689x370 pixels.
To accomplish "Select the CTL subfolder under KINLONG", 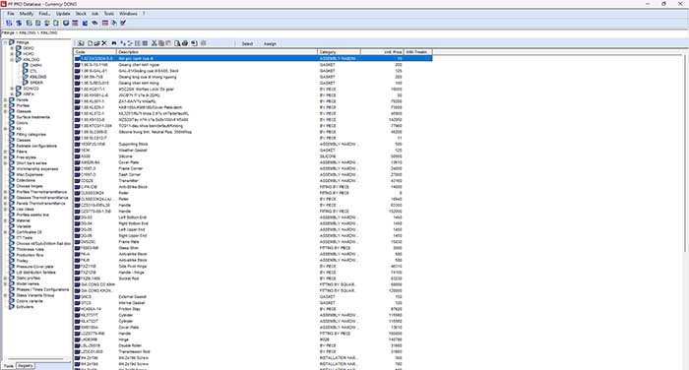I will coord(33,71).
